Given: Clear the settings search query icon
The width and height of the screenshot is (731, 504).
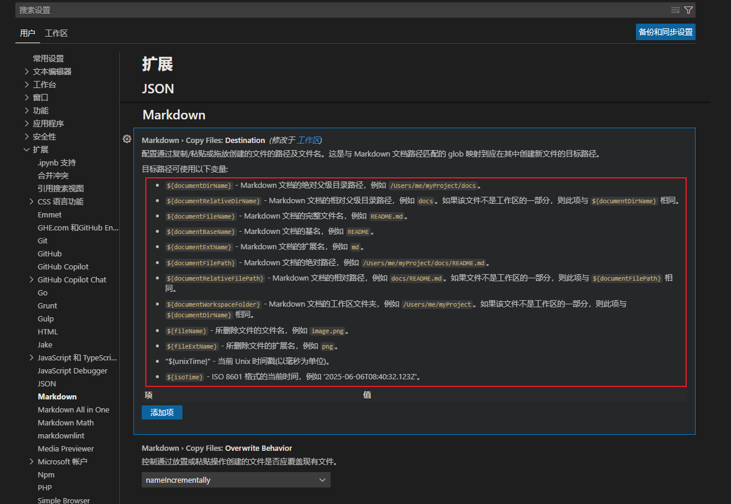Looking at the screenshot, I should point(674,10).
